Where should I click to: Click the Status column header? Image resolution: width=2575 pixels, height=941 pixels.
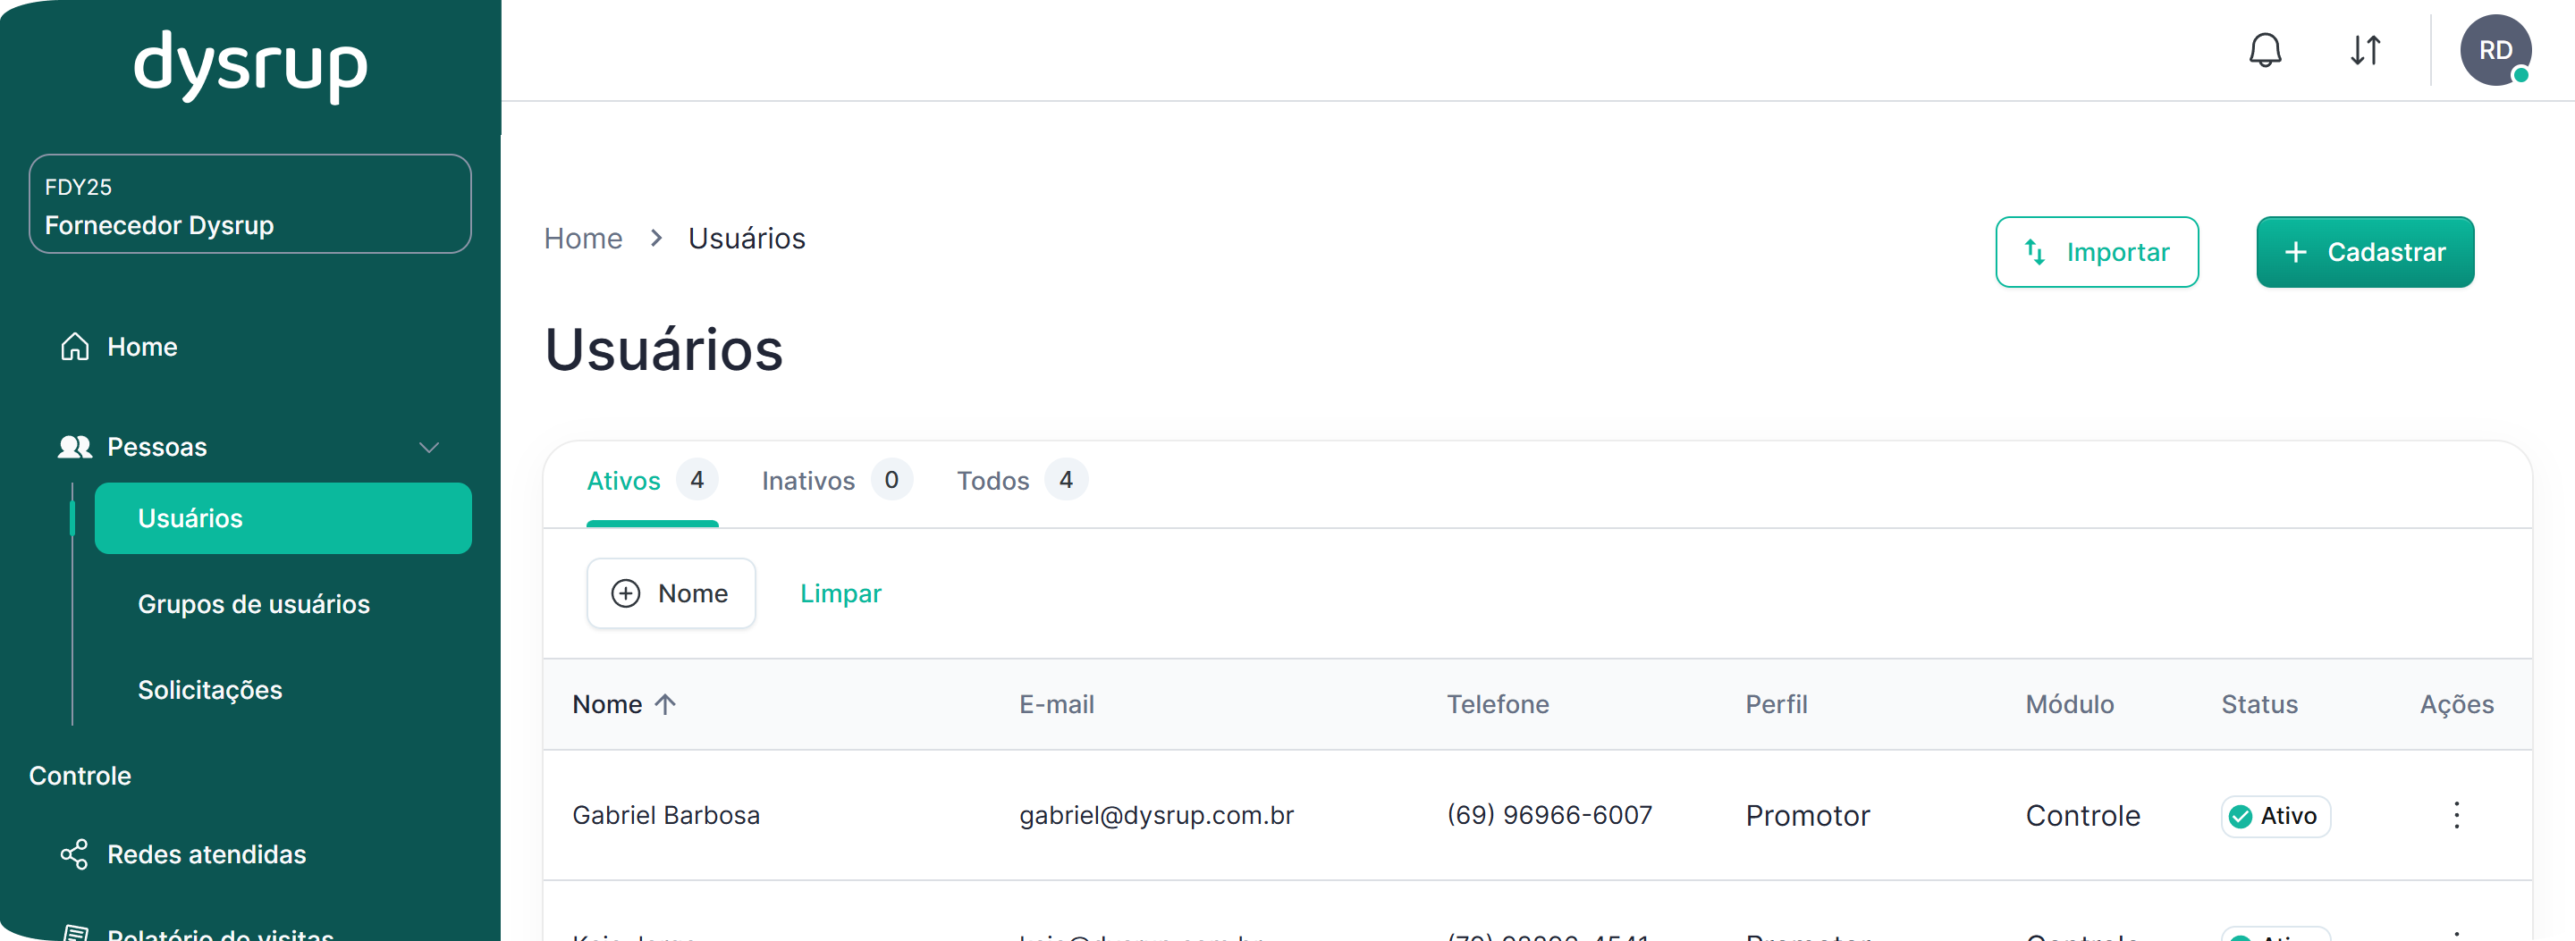[x=2259, y=704]
